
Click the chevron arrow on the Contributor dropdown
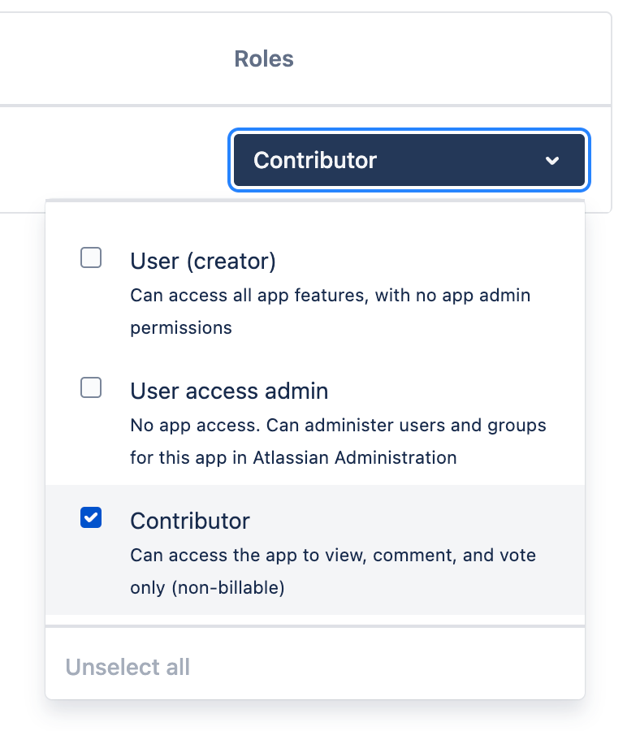552,161
